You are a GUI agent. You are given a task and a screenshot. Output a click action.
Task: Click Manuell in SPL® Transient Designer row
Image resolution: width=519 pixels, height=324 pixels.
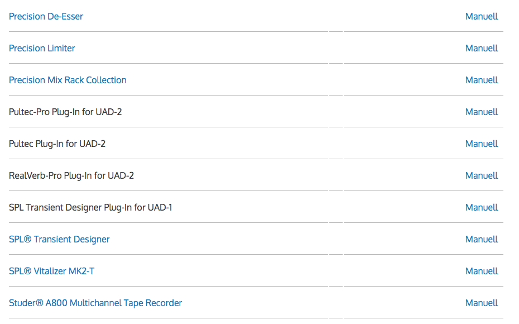point(481,240)
